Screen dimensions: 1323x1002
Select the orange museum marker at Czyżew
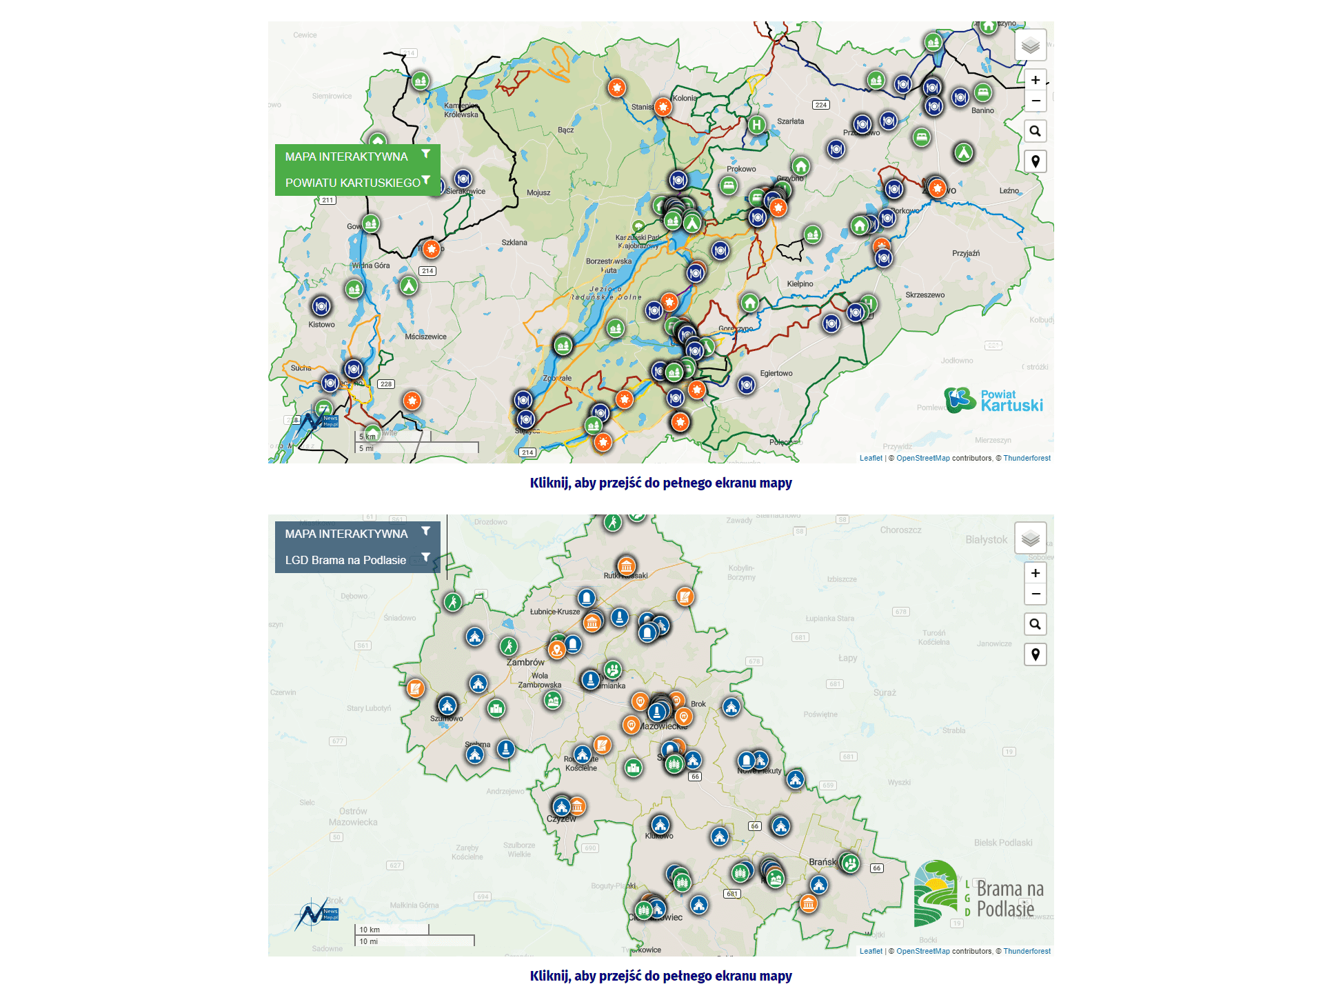click(578, 805)
